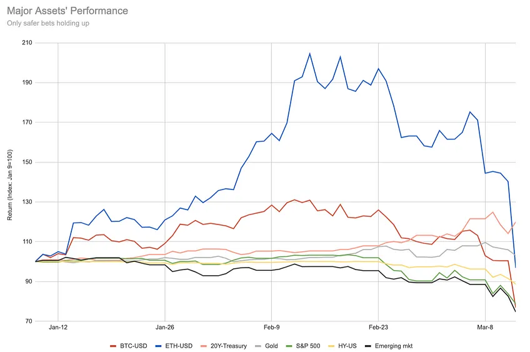Select the Emerging mkt legend label
Screen dimensions: 530x352
click(x=394, y=346)
